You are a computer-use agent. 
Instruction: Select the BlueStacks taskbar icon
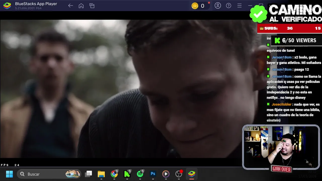point(192,174)
